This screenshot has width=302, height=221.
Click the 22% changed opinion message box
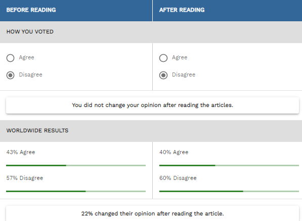pyautogui.click(x=152, y=213)
